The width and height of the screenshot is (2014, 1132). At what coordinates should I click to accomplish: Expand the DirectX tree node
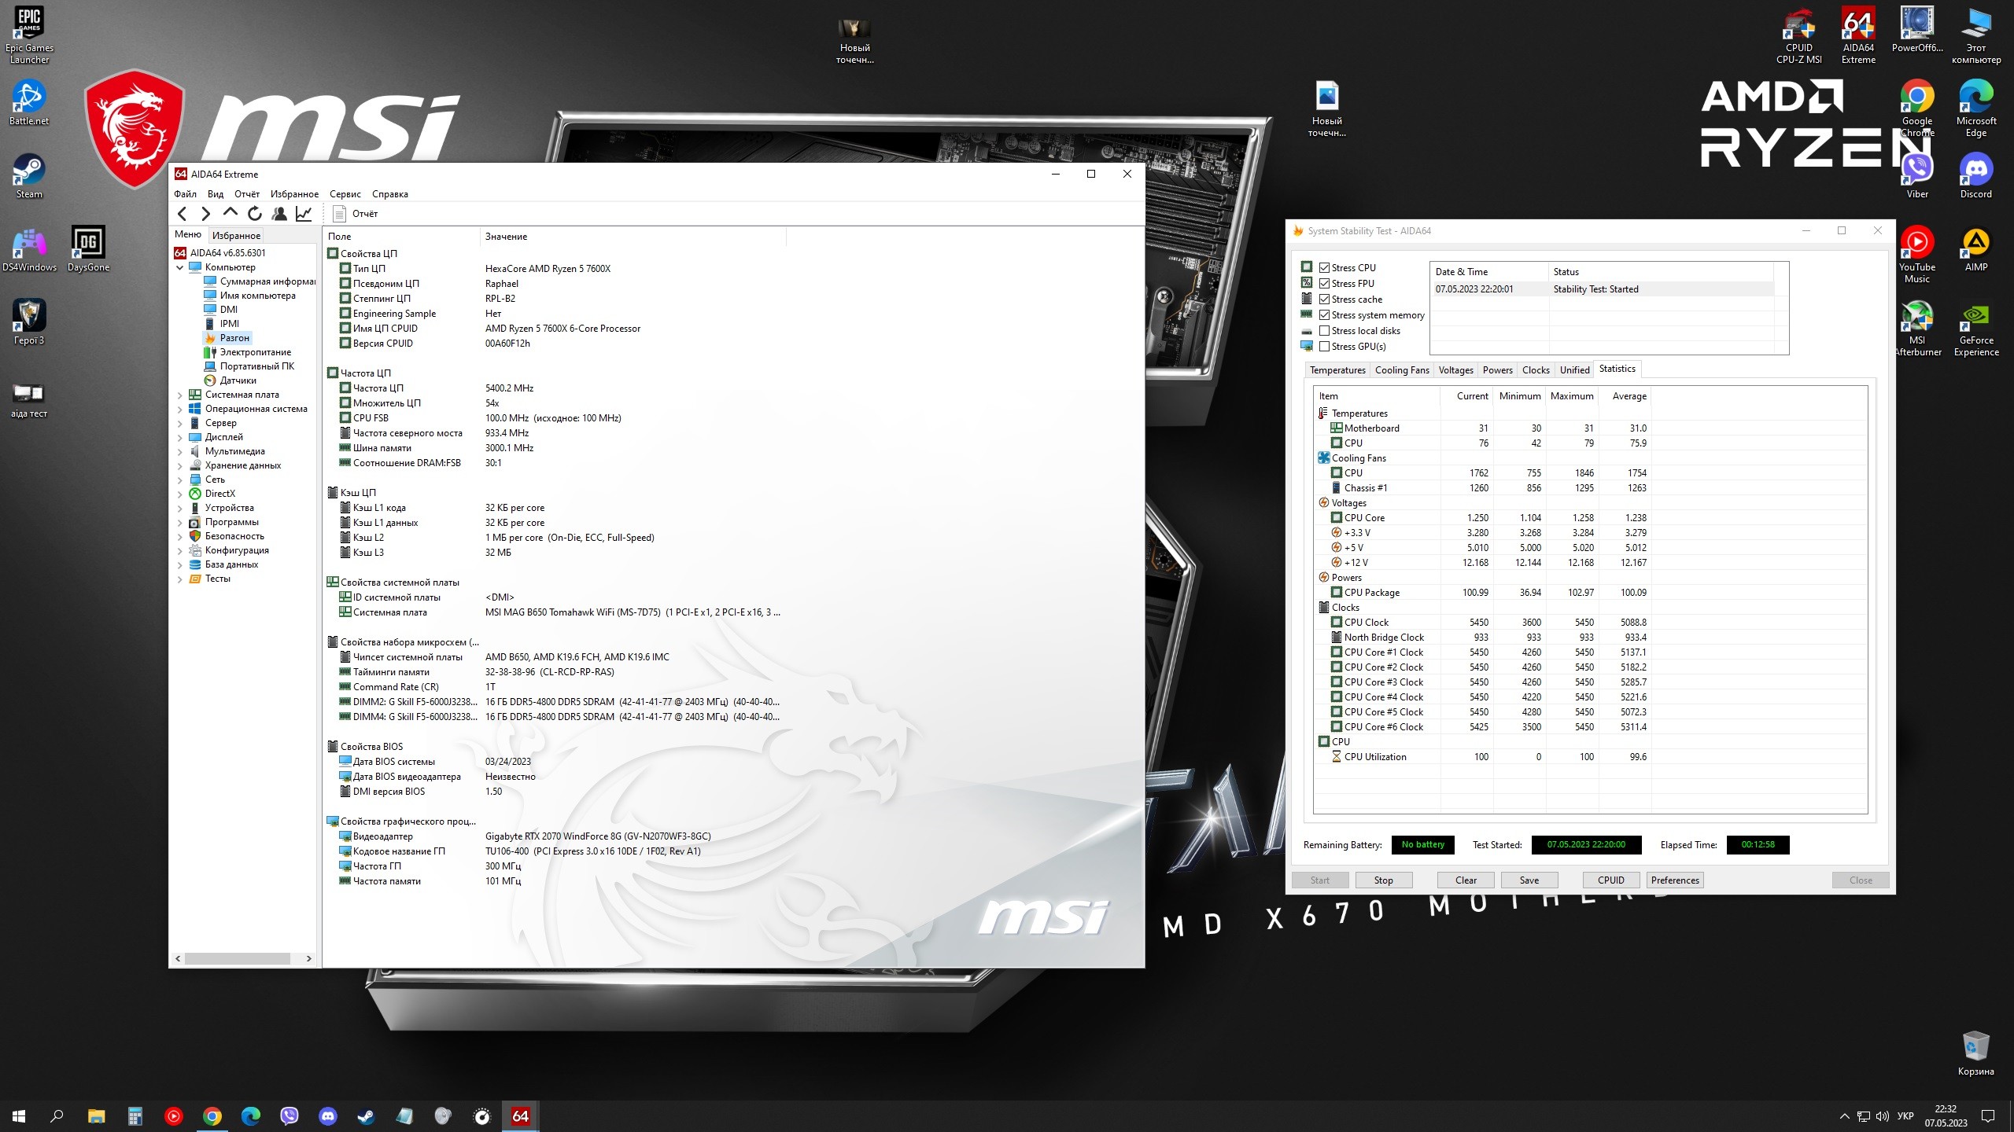pyautogui.click(x=179, y=494)
